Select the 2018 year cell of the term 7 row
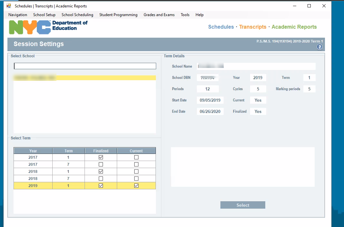The image size is (344, 227). pos(33,179)
